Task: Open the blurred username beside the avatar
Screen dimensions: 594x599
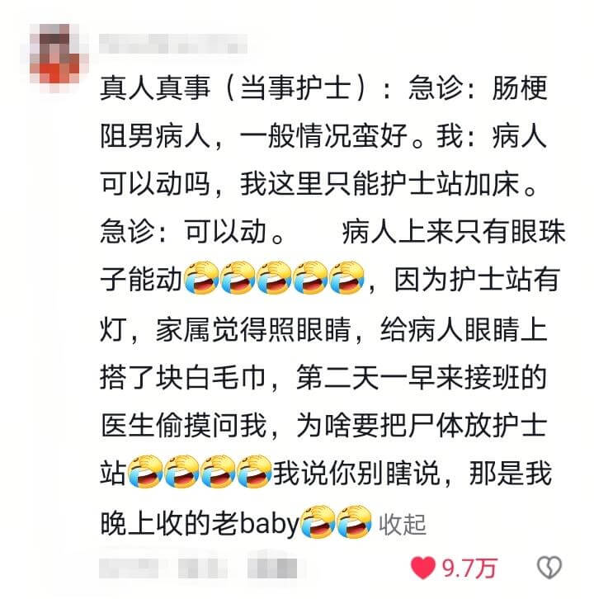Action: click(x=172, y=44)
